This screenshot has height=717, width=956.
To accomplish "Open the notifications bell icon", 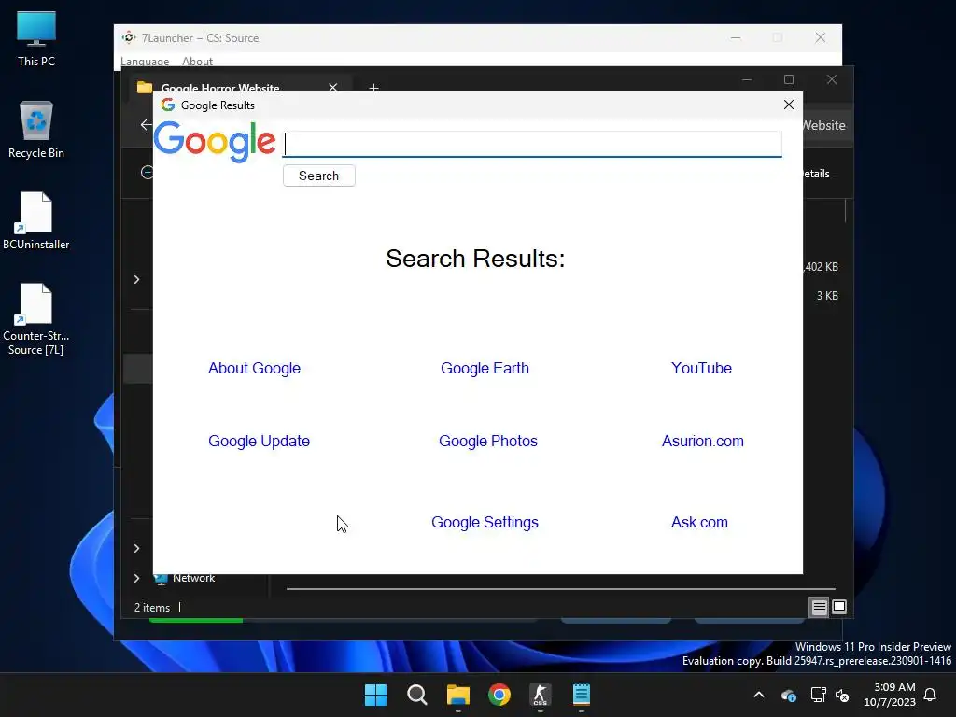I will point(931,695).
